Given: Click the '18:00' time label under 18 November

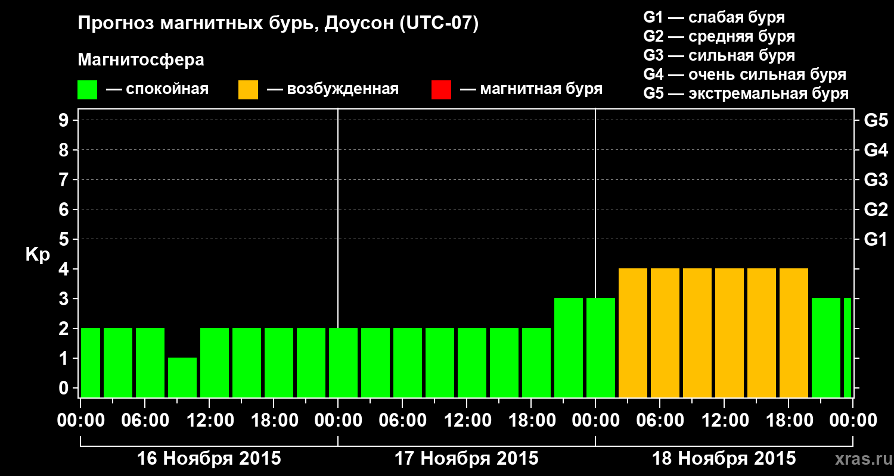Looking at the screenshot, I should (789, 420).
